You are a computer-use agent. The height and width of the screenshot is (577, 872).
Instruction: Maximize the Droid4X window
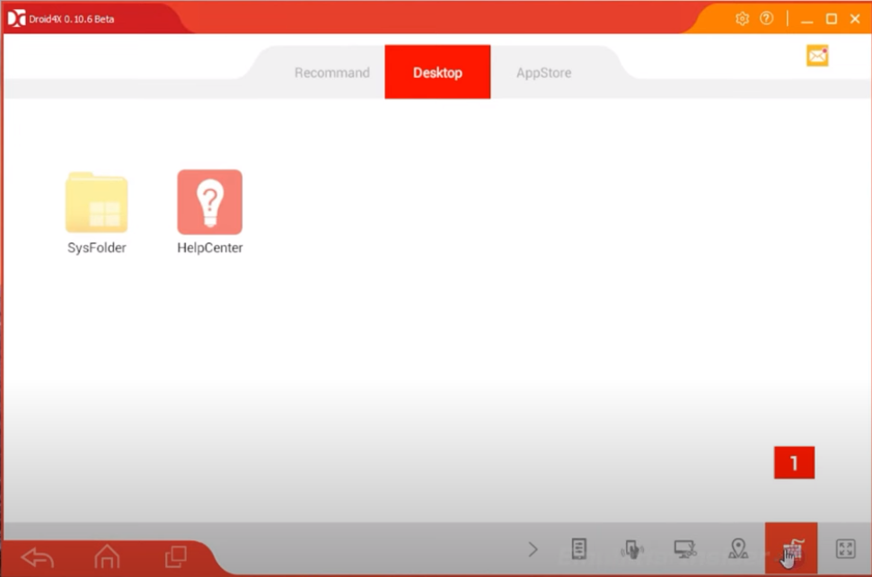pyautogui.click(x=832, y=19)
